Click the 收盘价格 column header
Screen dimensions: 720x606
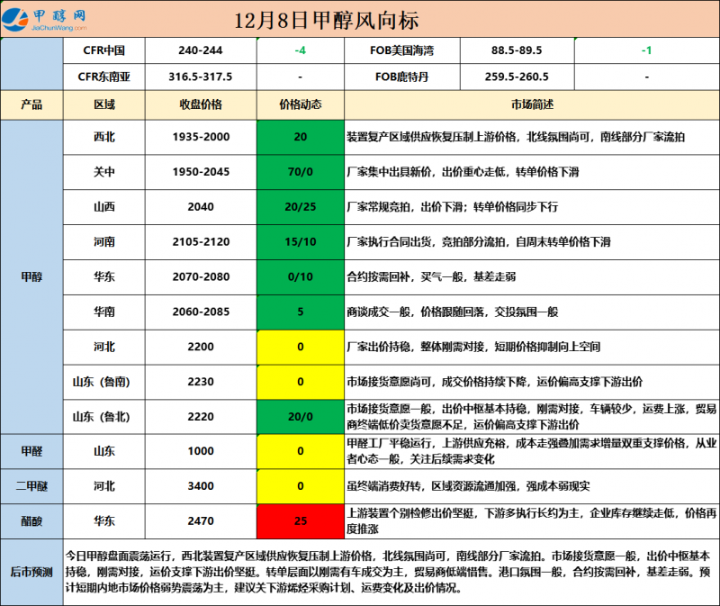pyautogui.click(x=201, y=104)
